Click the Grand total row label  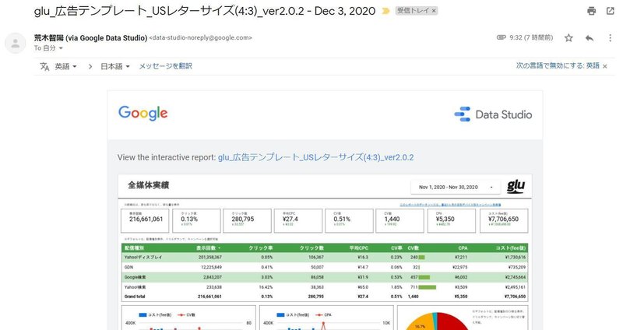tap(135, 297)
